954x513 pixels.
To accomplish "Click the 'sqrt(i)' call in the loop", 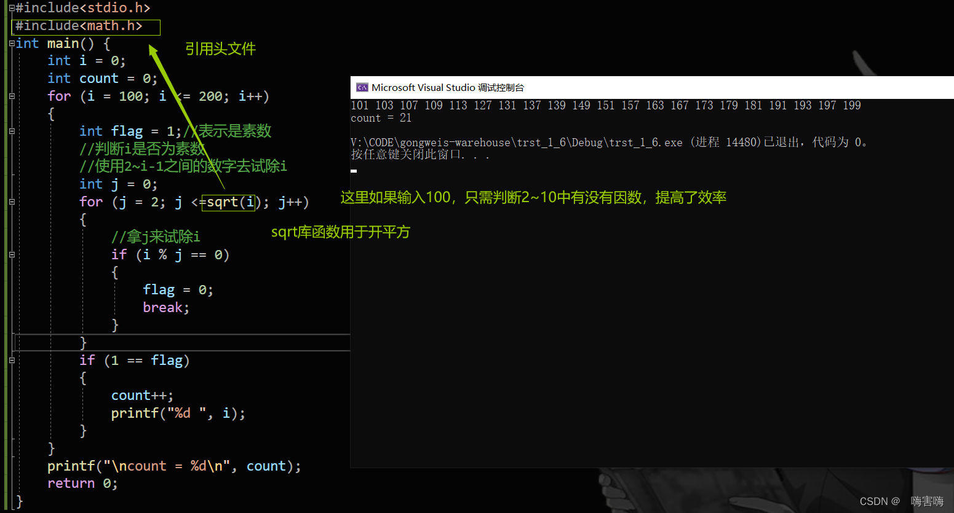I will click(231, 202).
